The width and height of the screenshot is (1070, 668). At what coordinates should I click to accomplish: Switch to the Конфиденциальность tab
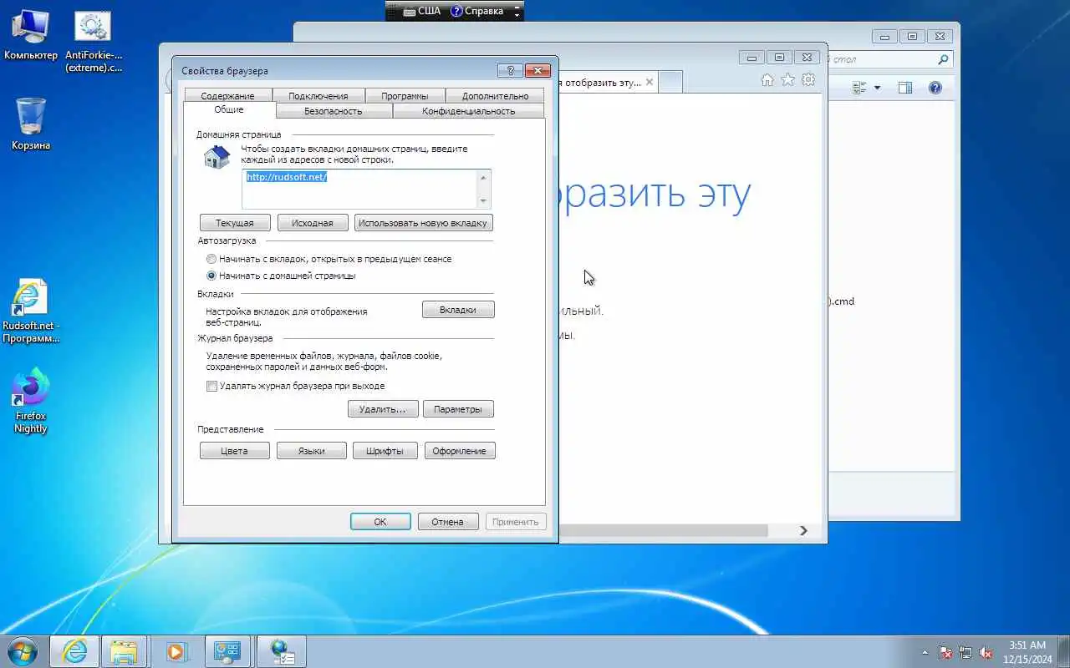pos(468,111)
